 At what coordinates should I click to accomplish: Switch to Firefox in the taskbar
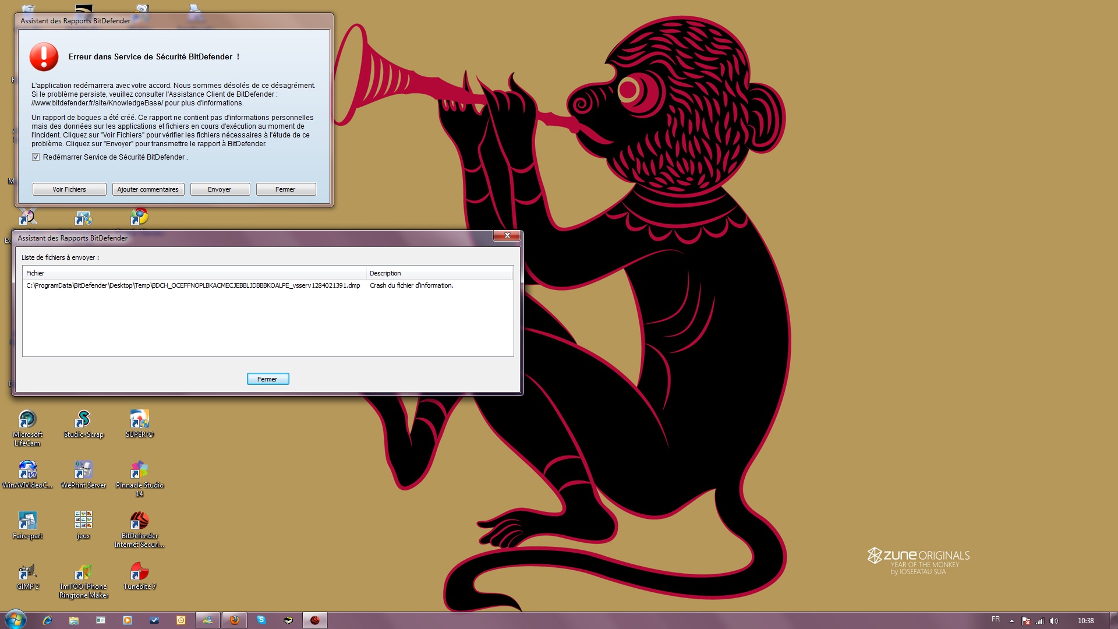click(235, 620)
